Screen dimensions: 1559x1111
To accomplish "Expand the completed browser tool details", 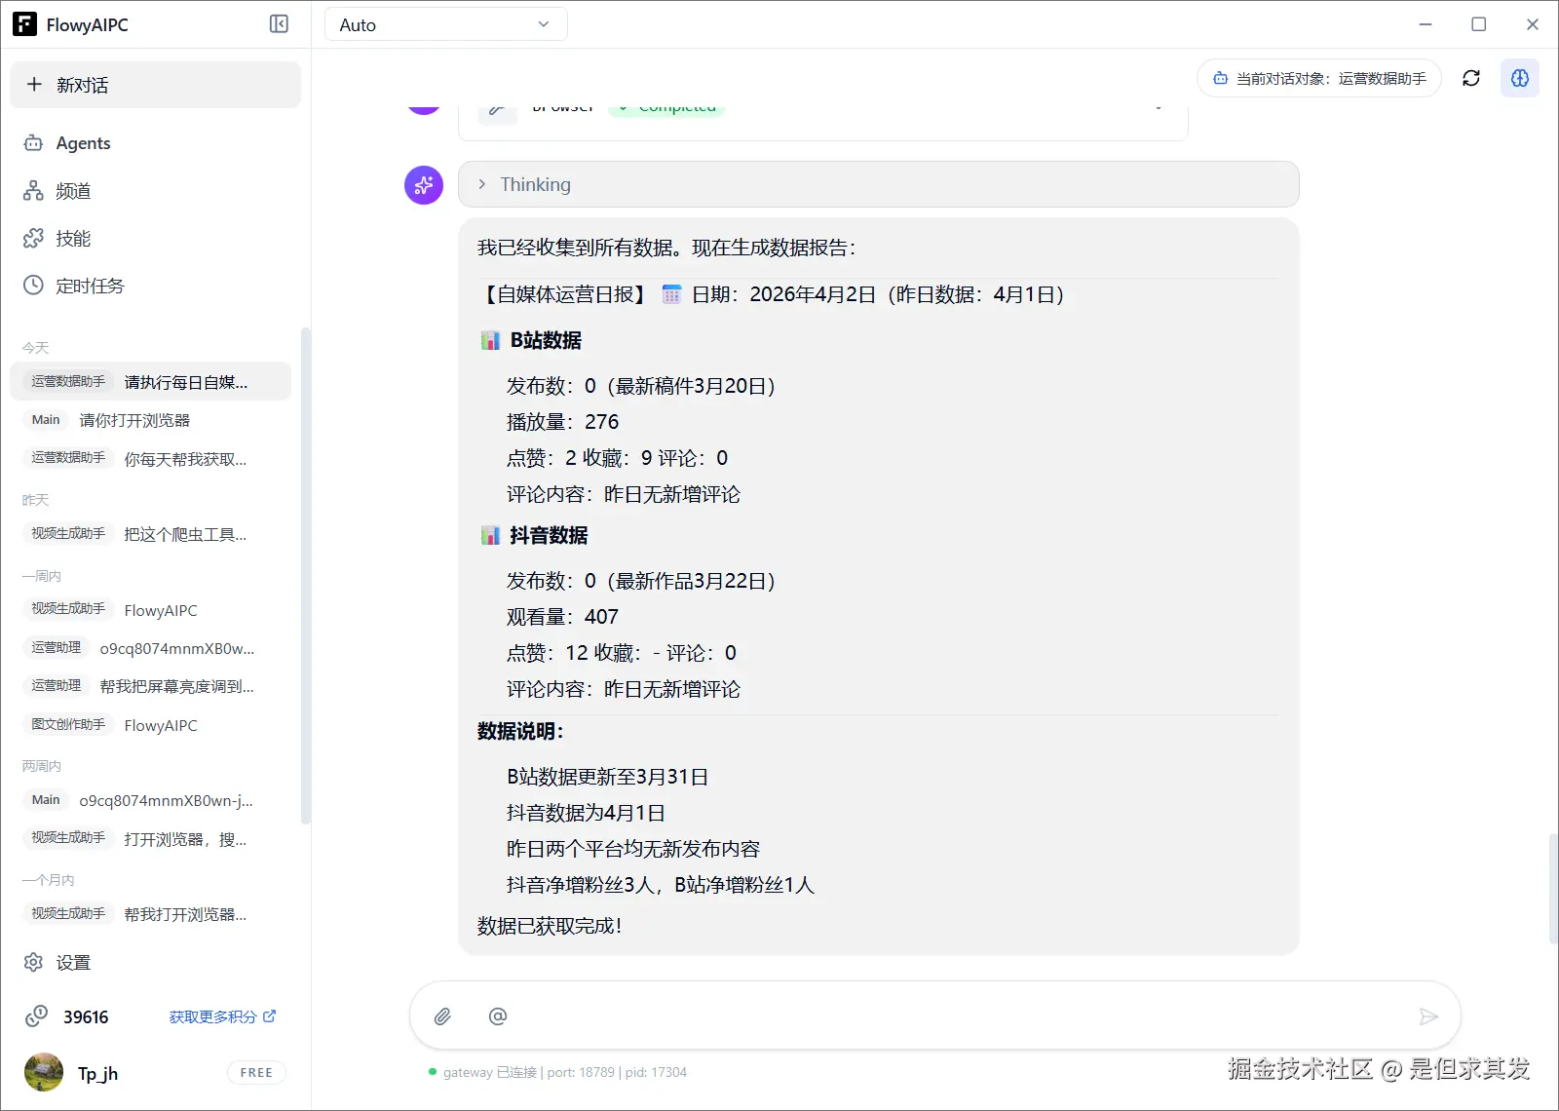I will point(1156,107).
